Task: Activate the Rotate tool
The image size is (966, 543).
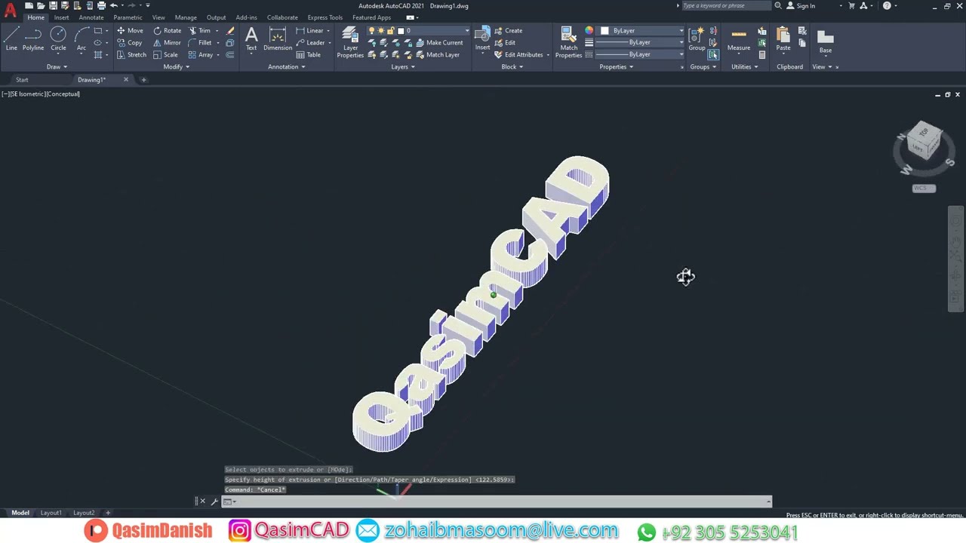Action: (167, 31)
